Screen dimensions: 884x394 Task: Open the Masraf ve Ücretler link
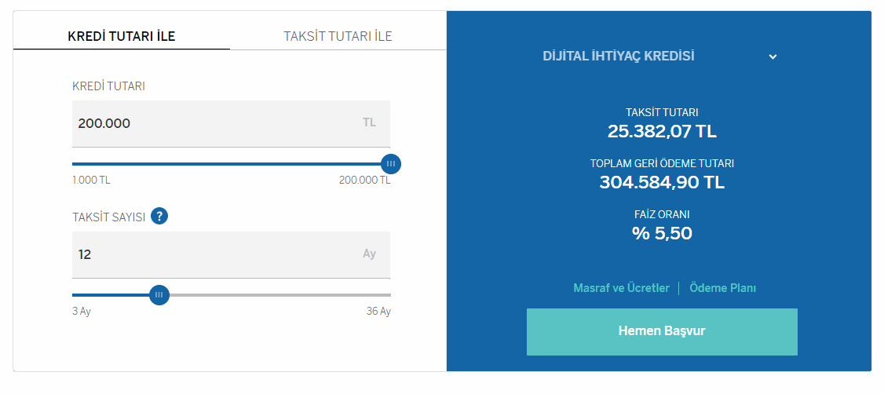point(621,288)
